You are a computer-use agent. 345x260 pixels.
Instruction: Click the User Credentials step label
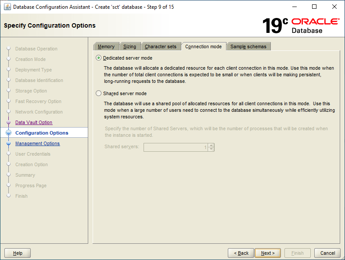pos(33,154)
